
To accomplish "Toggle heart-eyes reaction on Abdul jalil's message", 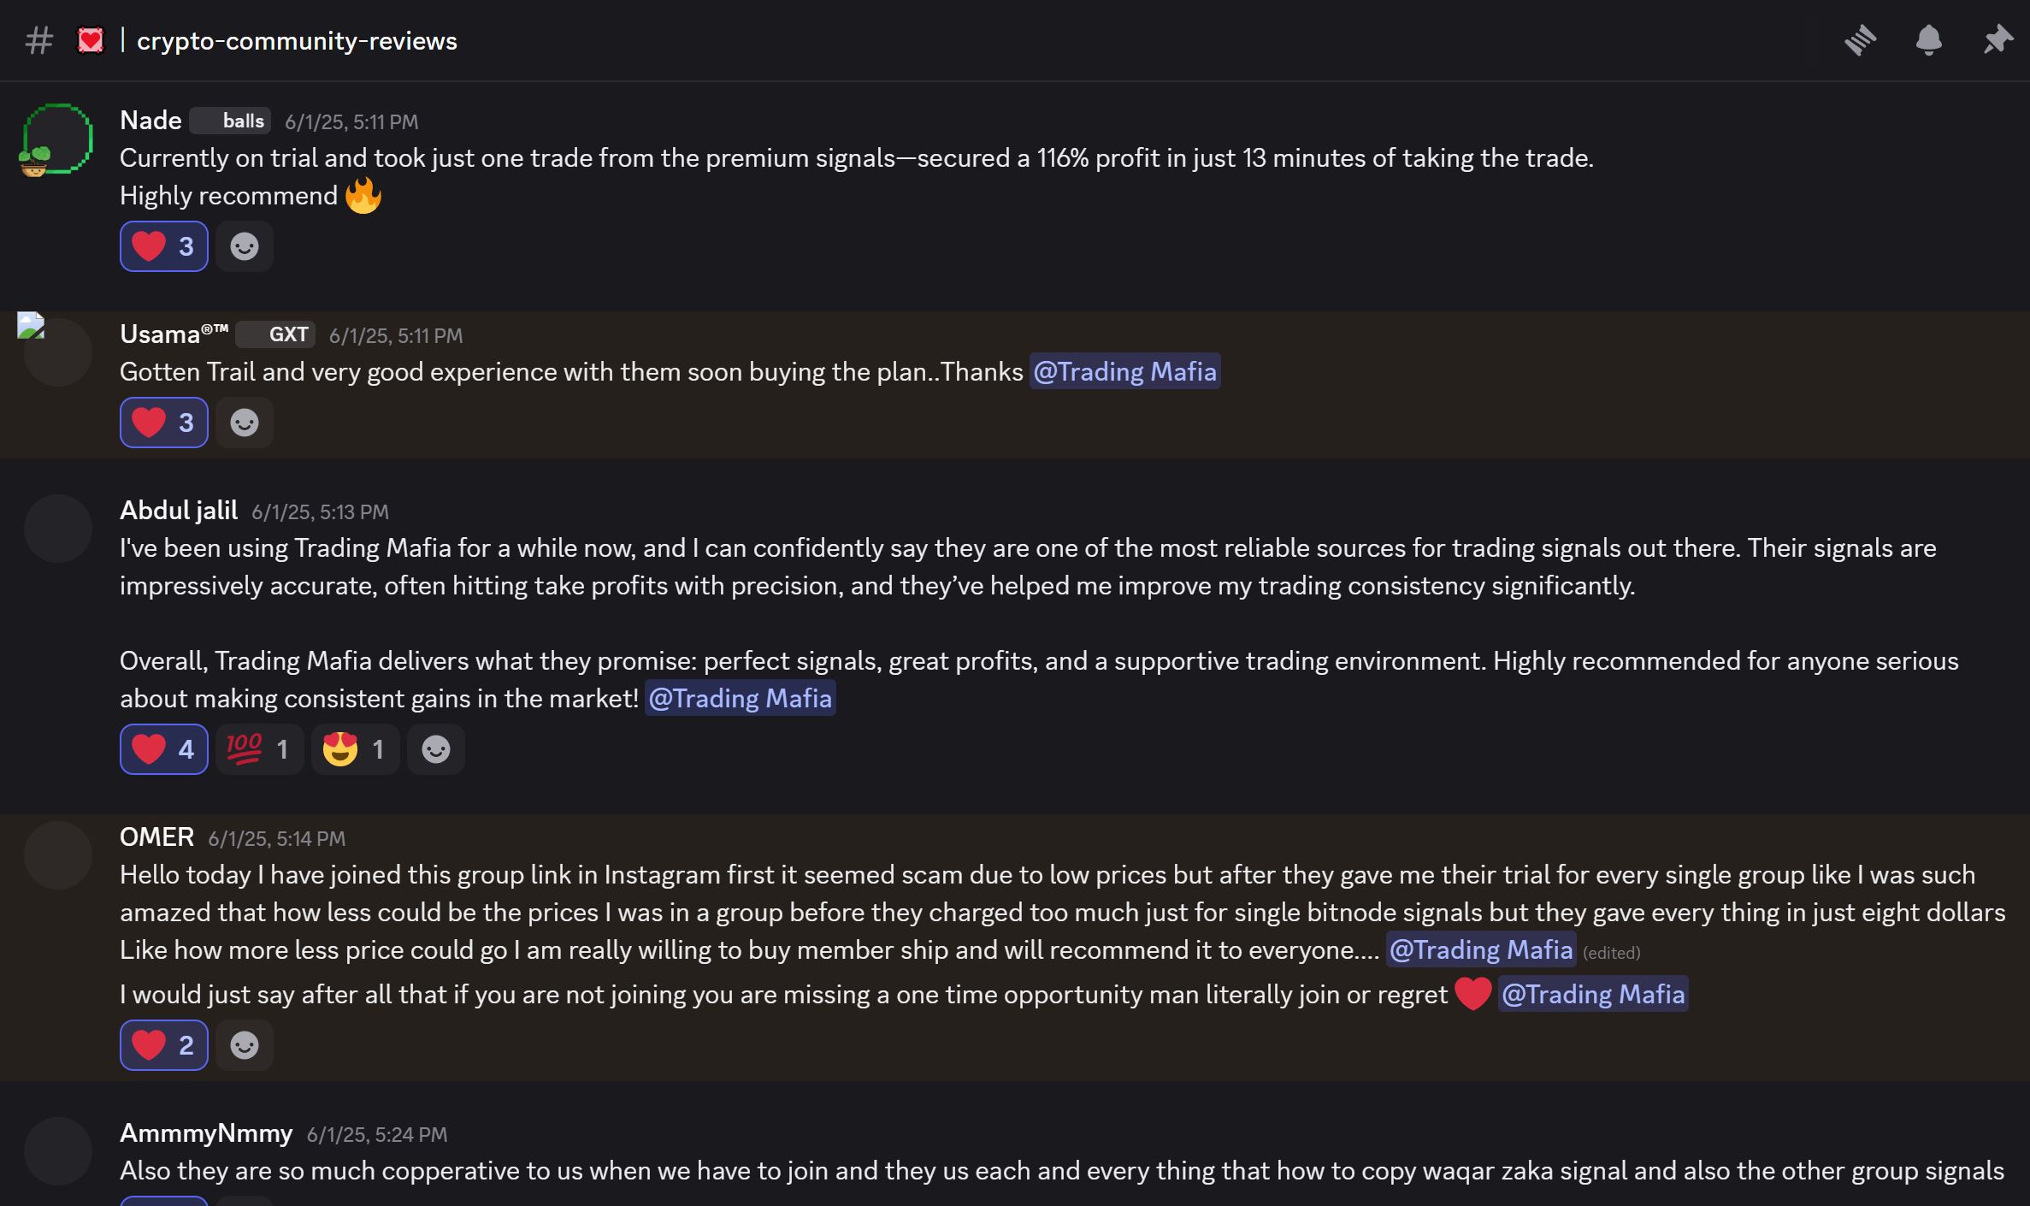I will pyautogui.click(x=355, y=749).
